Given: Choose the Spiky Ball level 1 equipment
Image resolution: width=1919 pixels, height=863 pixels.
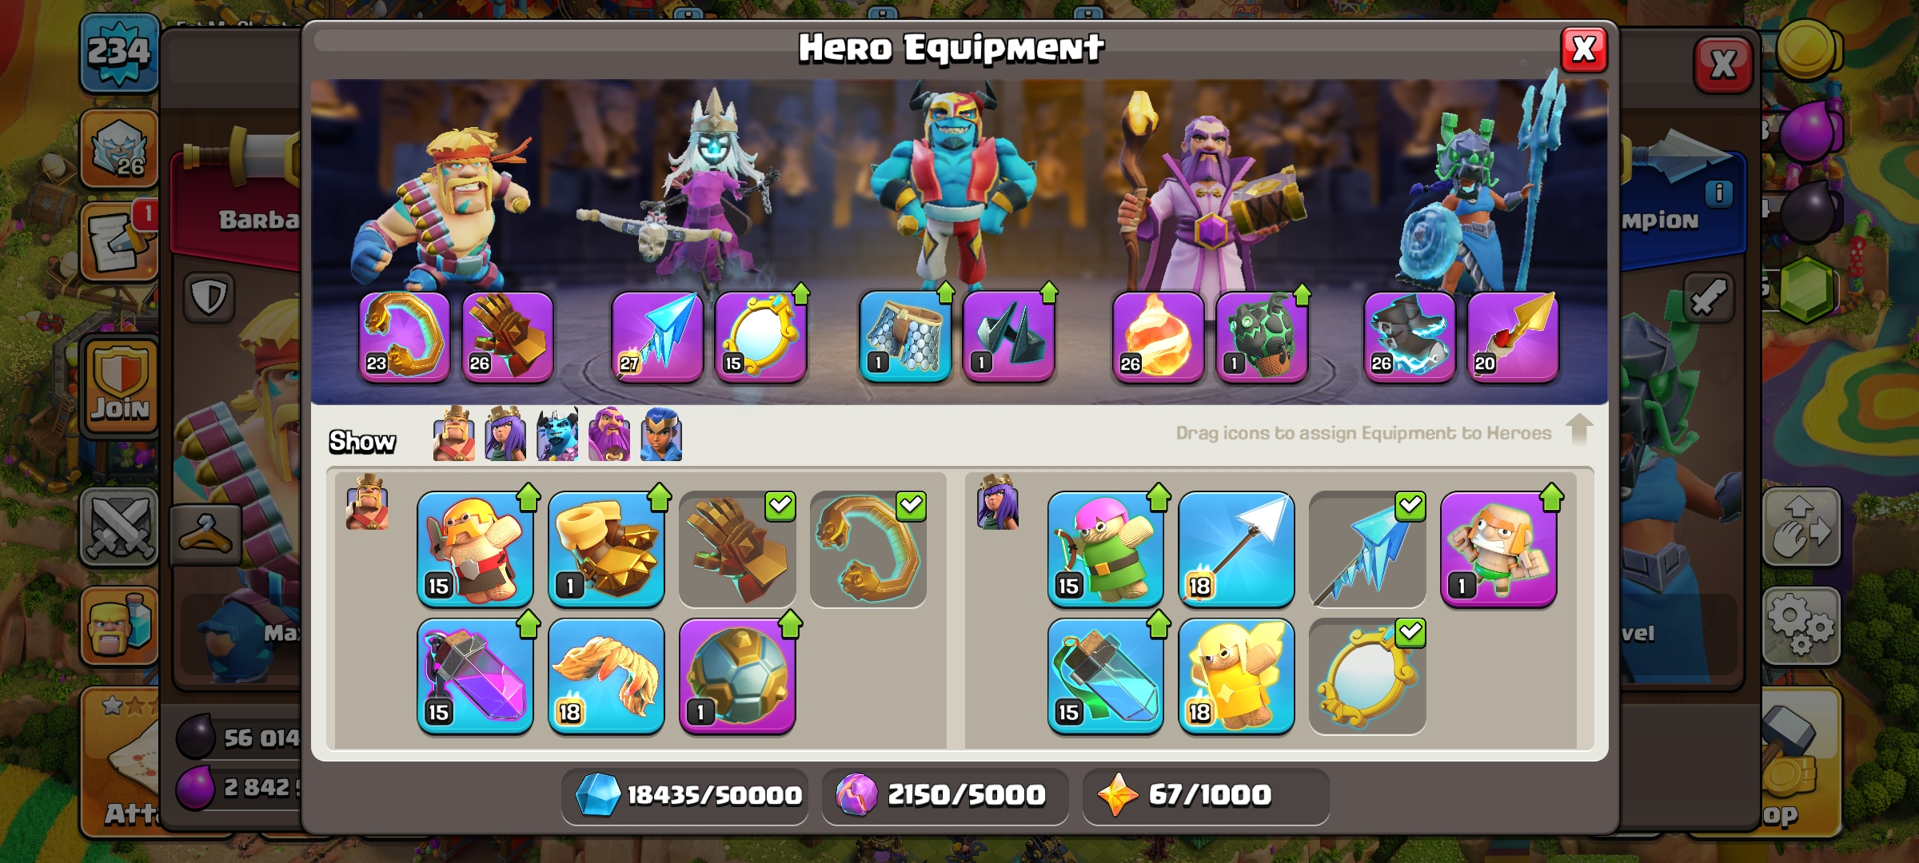Looking at the screenshot, I should [x=737, y=676].
